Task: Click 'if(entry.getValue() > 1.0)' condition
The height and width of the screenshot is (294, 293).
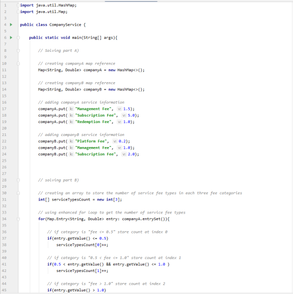Action: (77, 290)
